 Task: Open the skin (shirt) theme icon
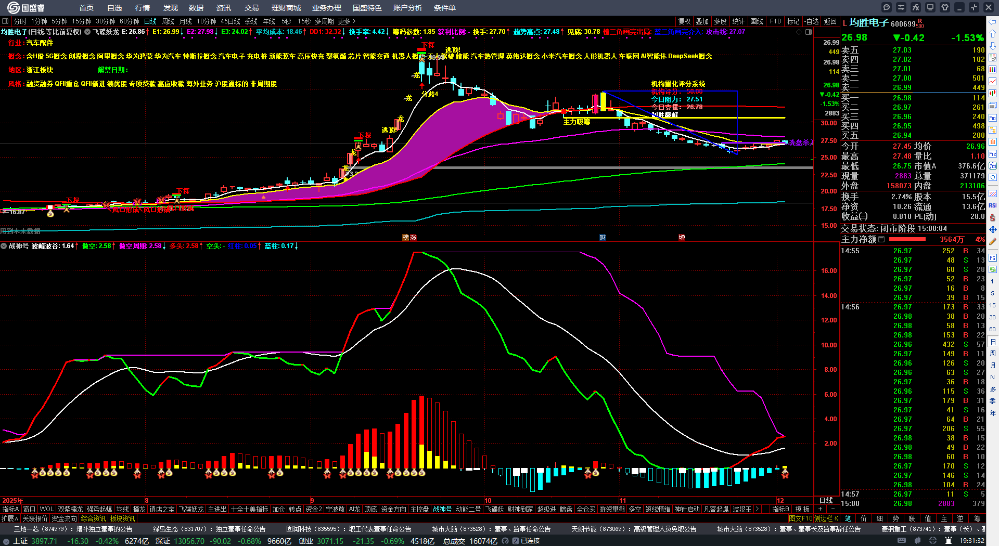[x=945, y=7]
